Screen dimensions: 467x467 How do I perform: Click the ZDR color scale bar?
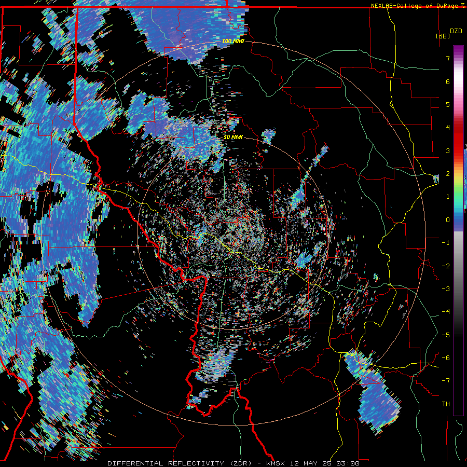coord(458,230)
